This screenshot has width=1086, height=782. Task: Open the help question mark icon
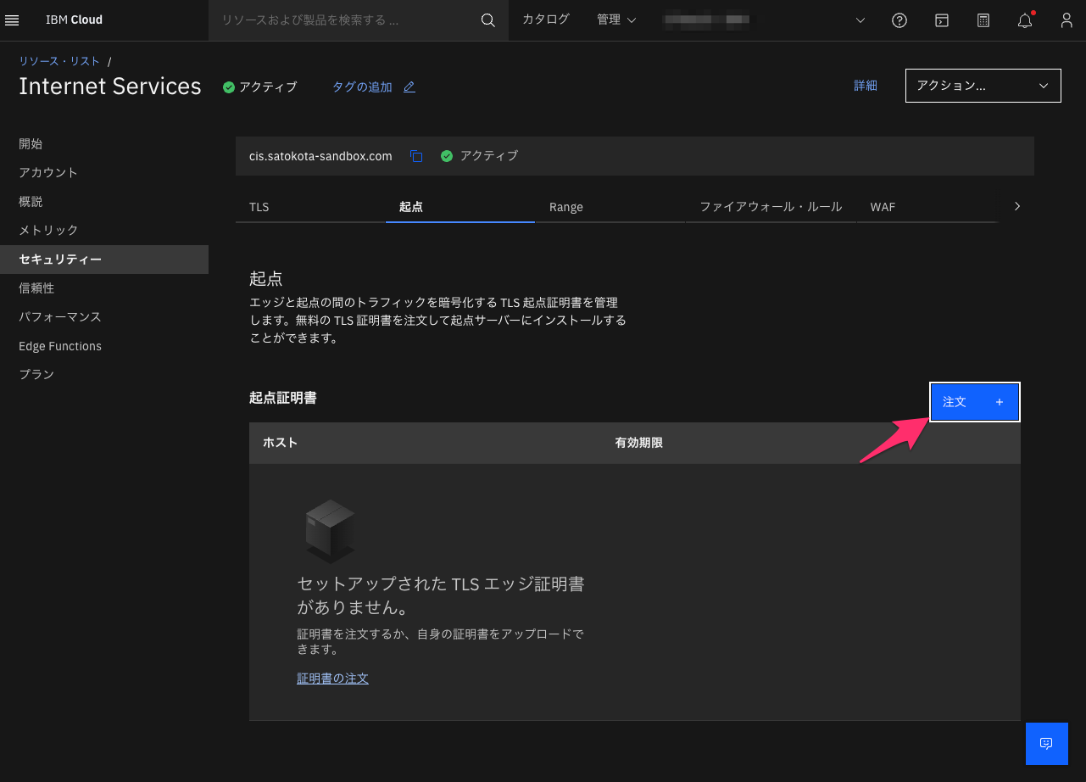click(899, 20)
